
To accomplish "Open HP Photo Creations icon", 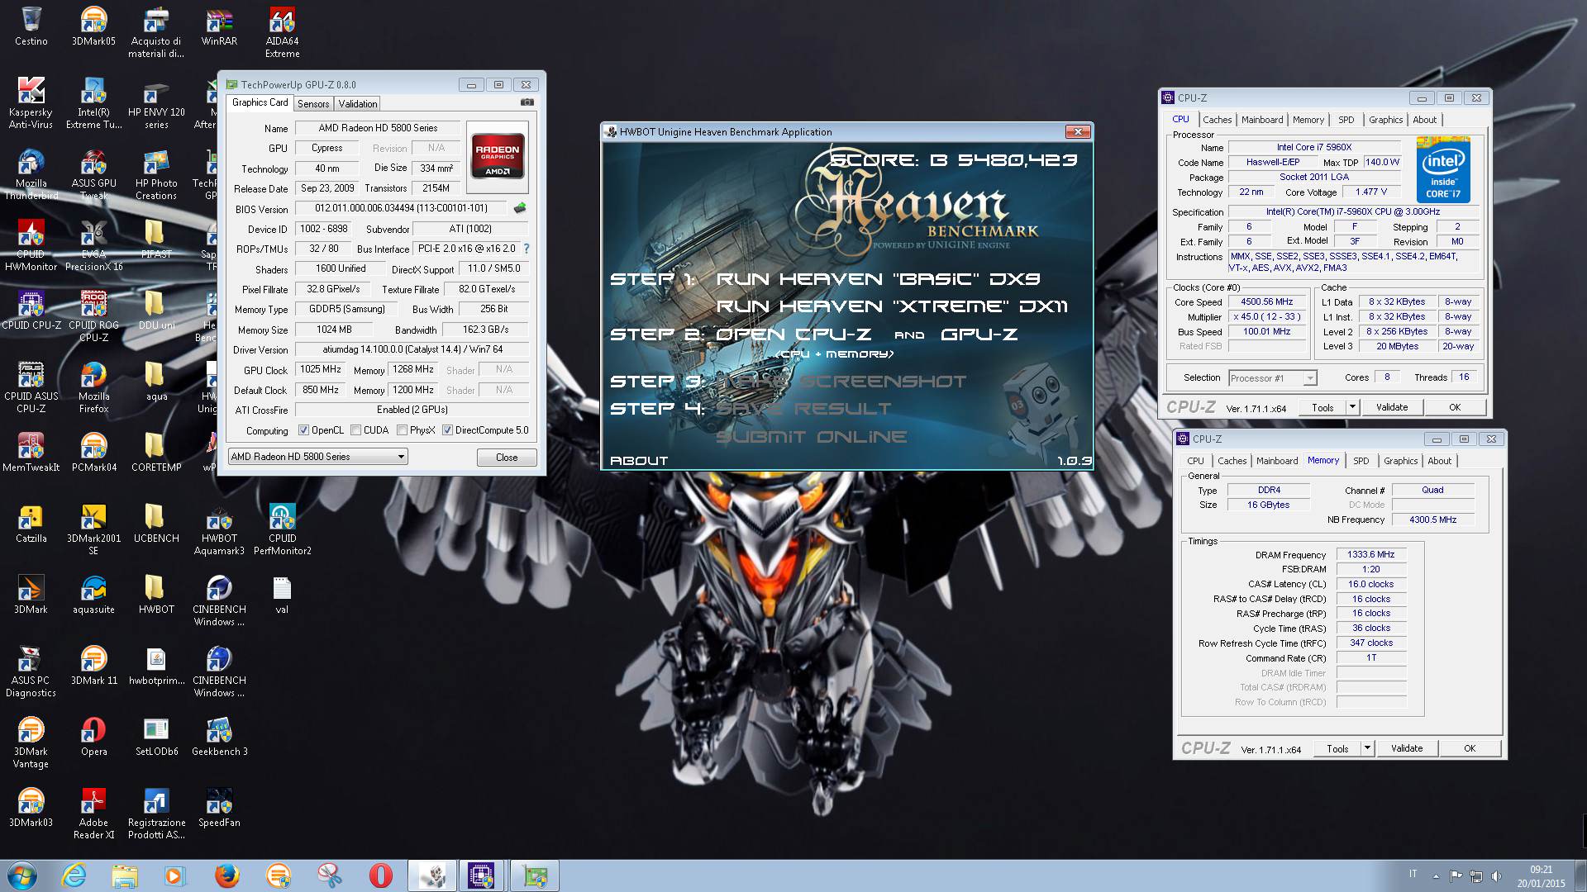I will (x=156, y=174).
